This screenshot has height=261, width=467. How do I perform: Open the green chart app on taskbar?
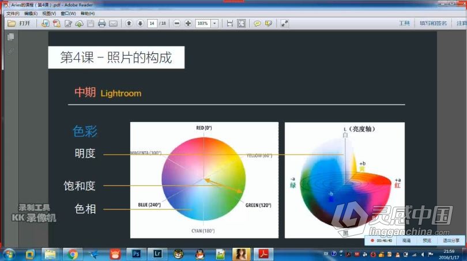click(x=221, y=255)
